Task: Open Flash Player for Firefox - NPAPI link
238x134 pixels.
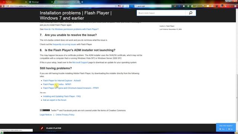Action: pyautogui.click(x=57, y=84)
